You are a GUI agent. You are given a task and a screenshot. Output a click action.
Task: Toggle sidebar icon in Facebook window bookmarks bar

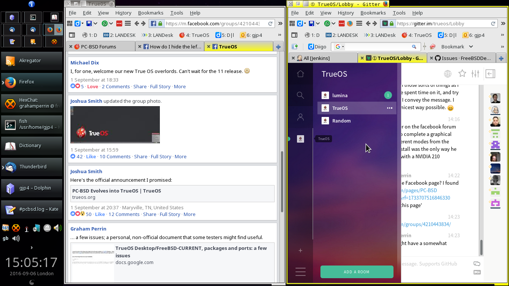[x=72, y=35]
